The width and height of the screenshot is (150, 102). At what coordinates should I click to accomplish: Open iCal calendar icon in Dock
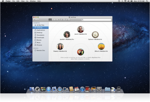[x=77, y=89]
